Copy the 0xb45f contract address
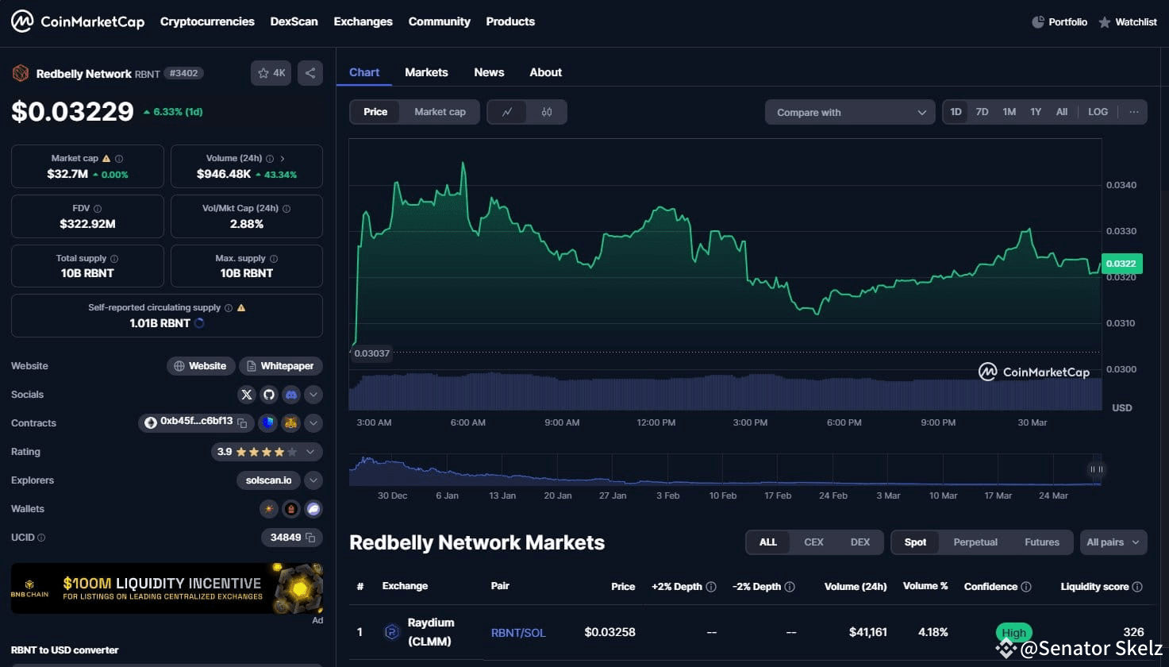This screenshot has height=667, width=1169. [241, 423]
